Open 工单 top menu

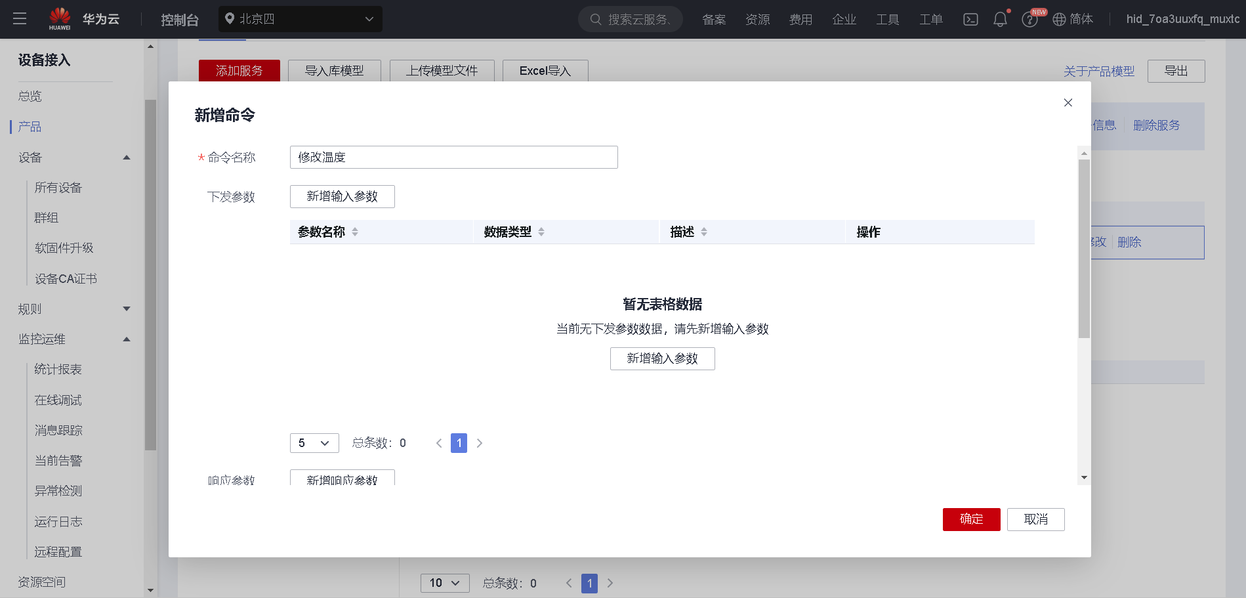pos(931,20)
